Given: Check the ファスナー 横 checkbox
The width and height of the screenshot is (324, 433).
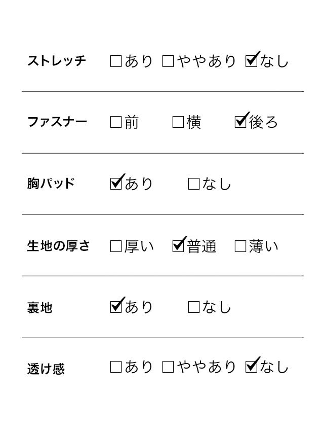Looking at the screenshot, I should [x=178, y=122].
